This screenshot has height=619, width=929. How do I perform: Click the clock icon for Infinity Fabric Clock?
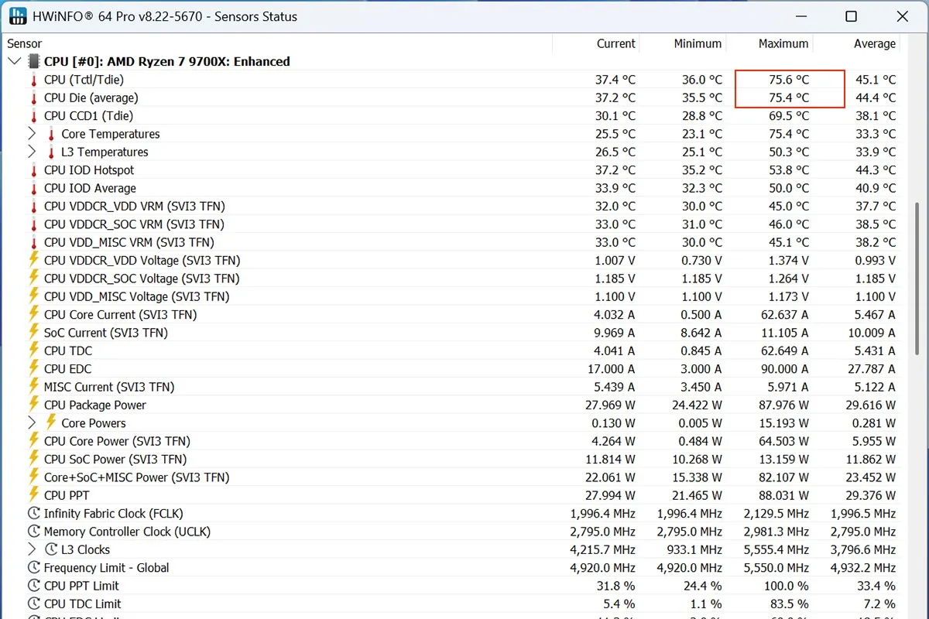tap(33, 513)
